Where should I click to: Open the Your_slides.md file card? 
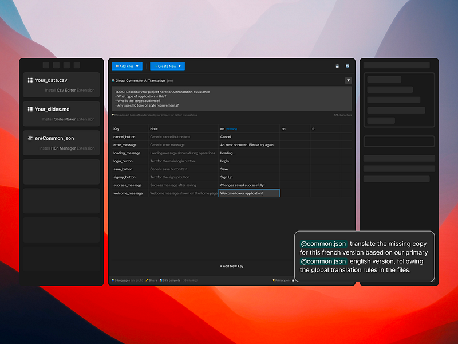(61, 114)
